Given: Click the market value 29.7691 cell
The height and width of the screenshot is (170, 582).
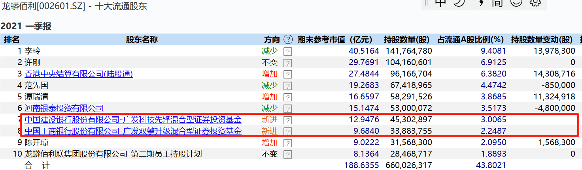Looking at the screenshot, I should point(364,62).
